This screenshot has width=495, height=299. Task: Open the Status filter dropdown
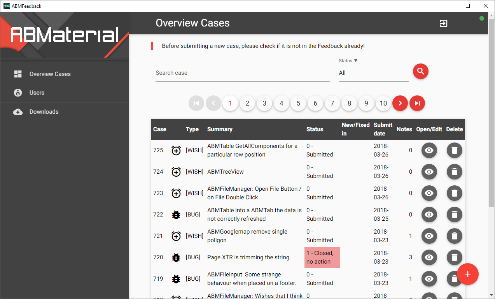[x=374, y=73]
